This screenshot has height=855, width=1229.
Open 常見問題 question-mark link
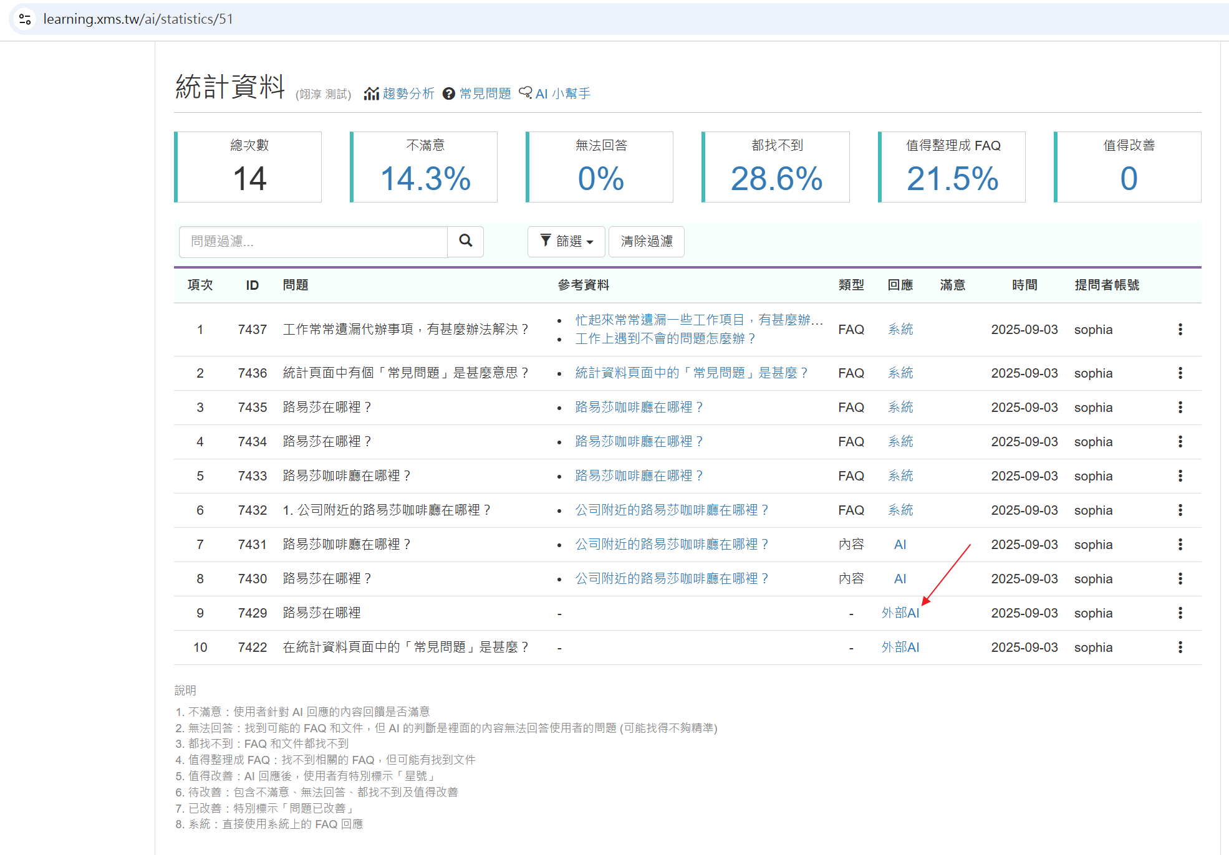477,93
